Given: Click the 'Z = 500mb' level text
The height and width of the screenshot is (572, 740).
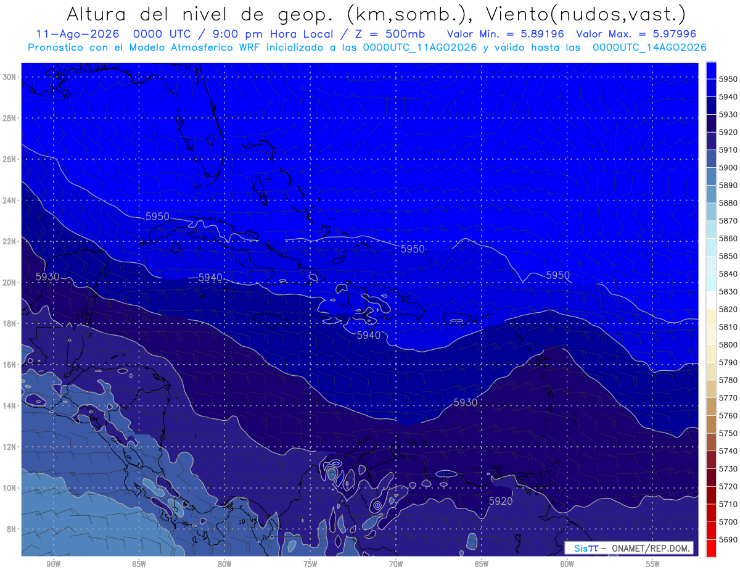Looking at the screenshot, I should click(390, 34).
